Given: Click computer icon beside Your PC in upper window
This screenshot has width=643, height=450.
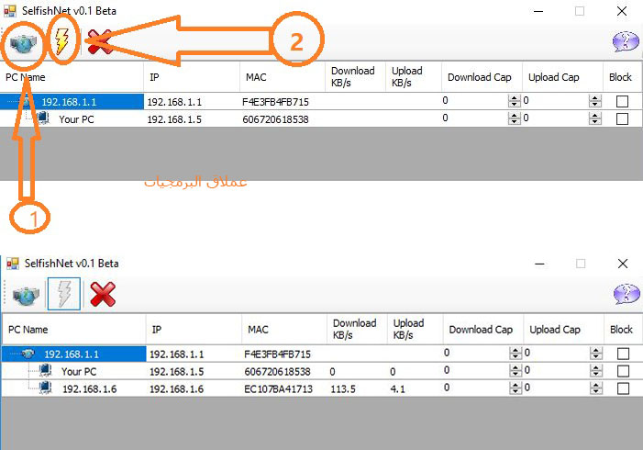Looking at the screenshot, I should (x=43, y=118).
